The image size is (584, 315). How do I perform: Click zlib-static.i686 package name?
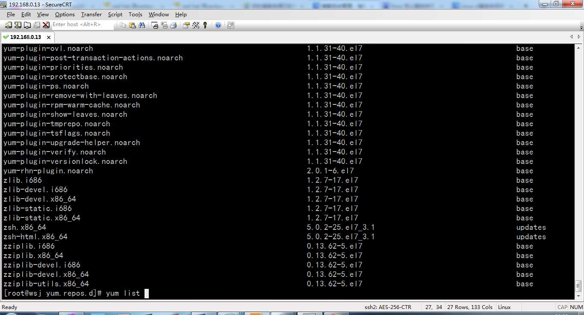coord(38,208)
